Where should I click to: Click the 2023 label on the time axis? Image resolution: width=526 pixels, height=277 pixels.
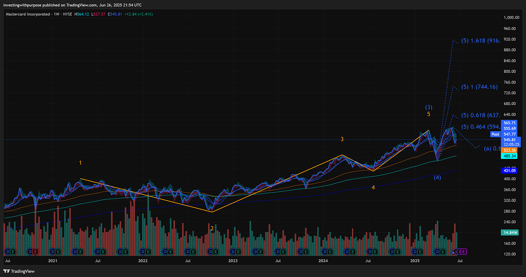point(233,260)
